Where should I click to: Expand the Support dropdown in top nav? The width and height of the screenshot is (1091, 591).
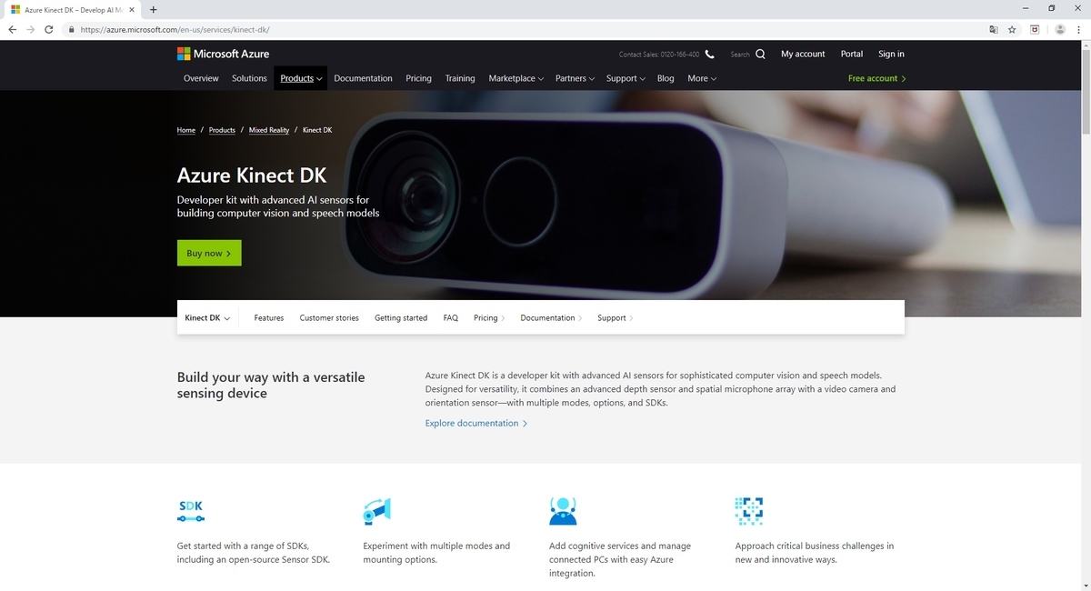point(626,78)
